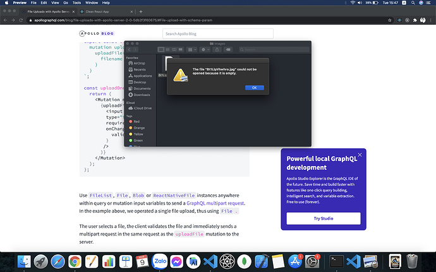
Task: Open App Store from the Dock
Action: point(295,261)
